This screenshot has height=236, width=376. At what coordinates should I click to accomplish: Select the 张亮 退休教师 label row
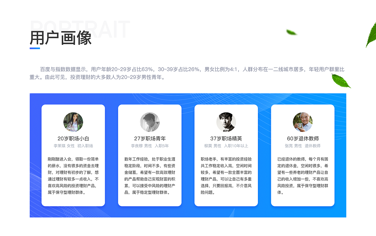[303, 146]
